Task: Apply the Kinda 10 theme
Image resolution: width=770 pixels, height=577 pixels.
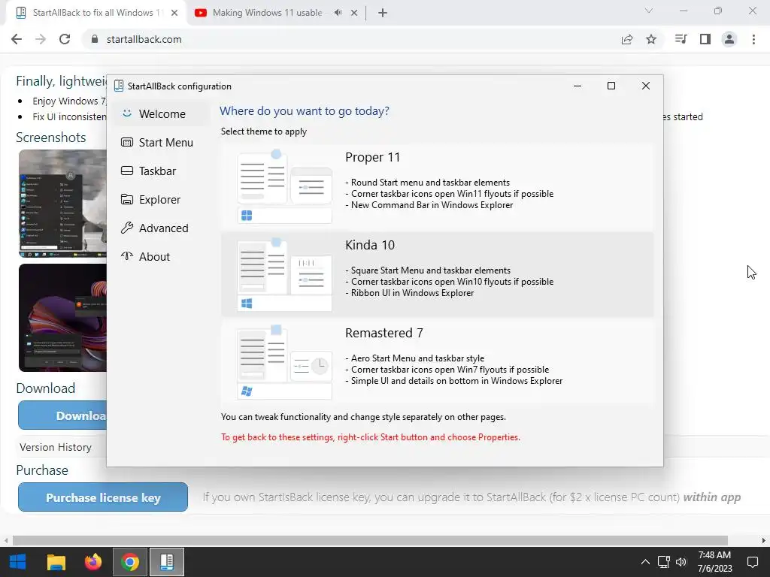Action: [437, 275]
